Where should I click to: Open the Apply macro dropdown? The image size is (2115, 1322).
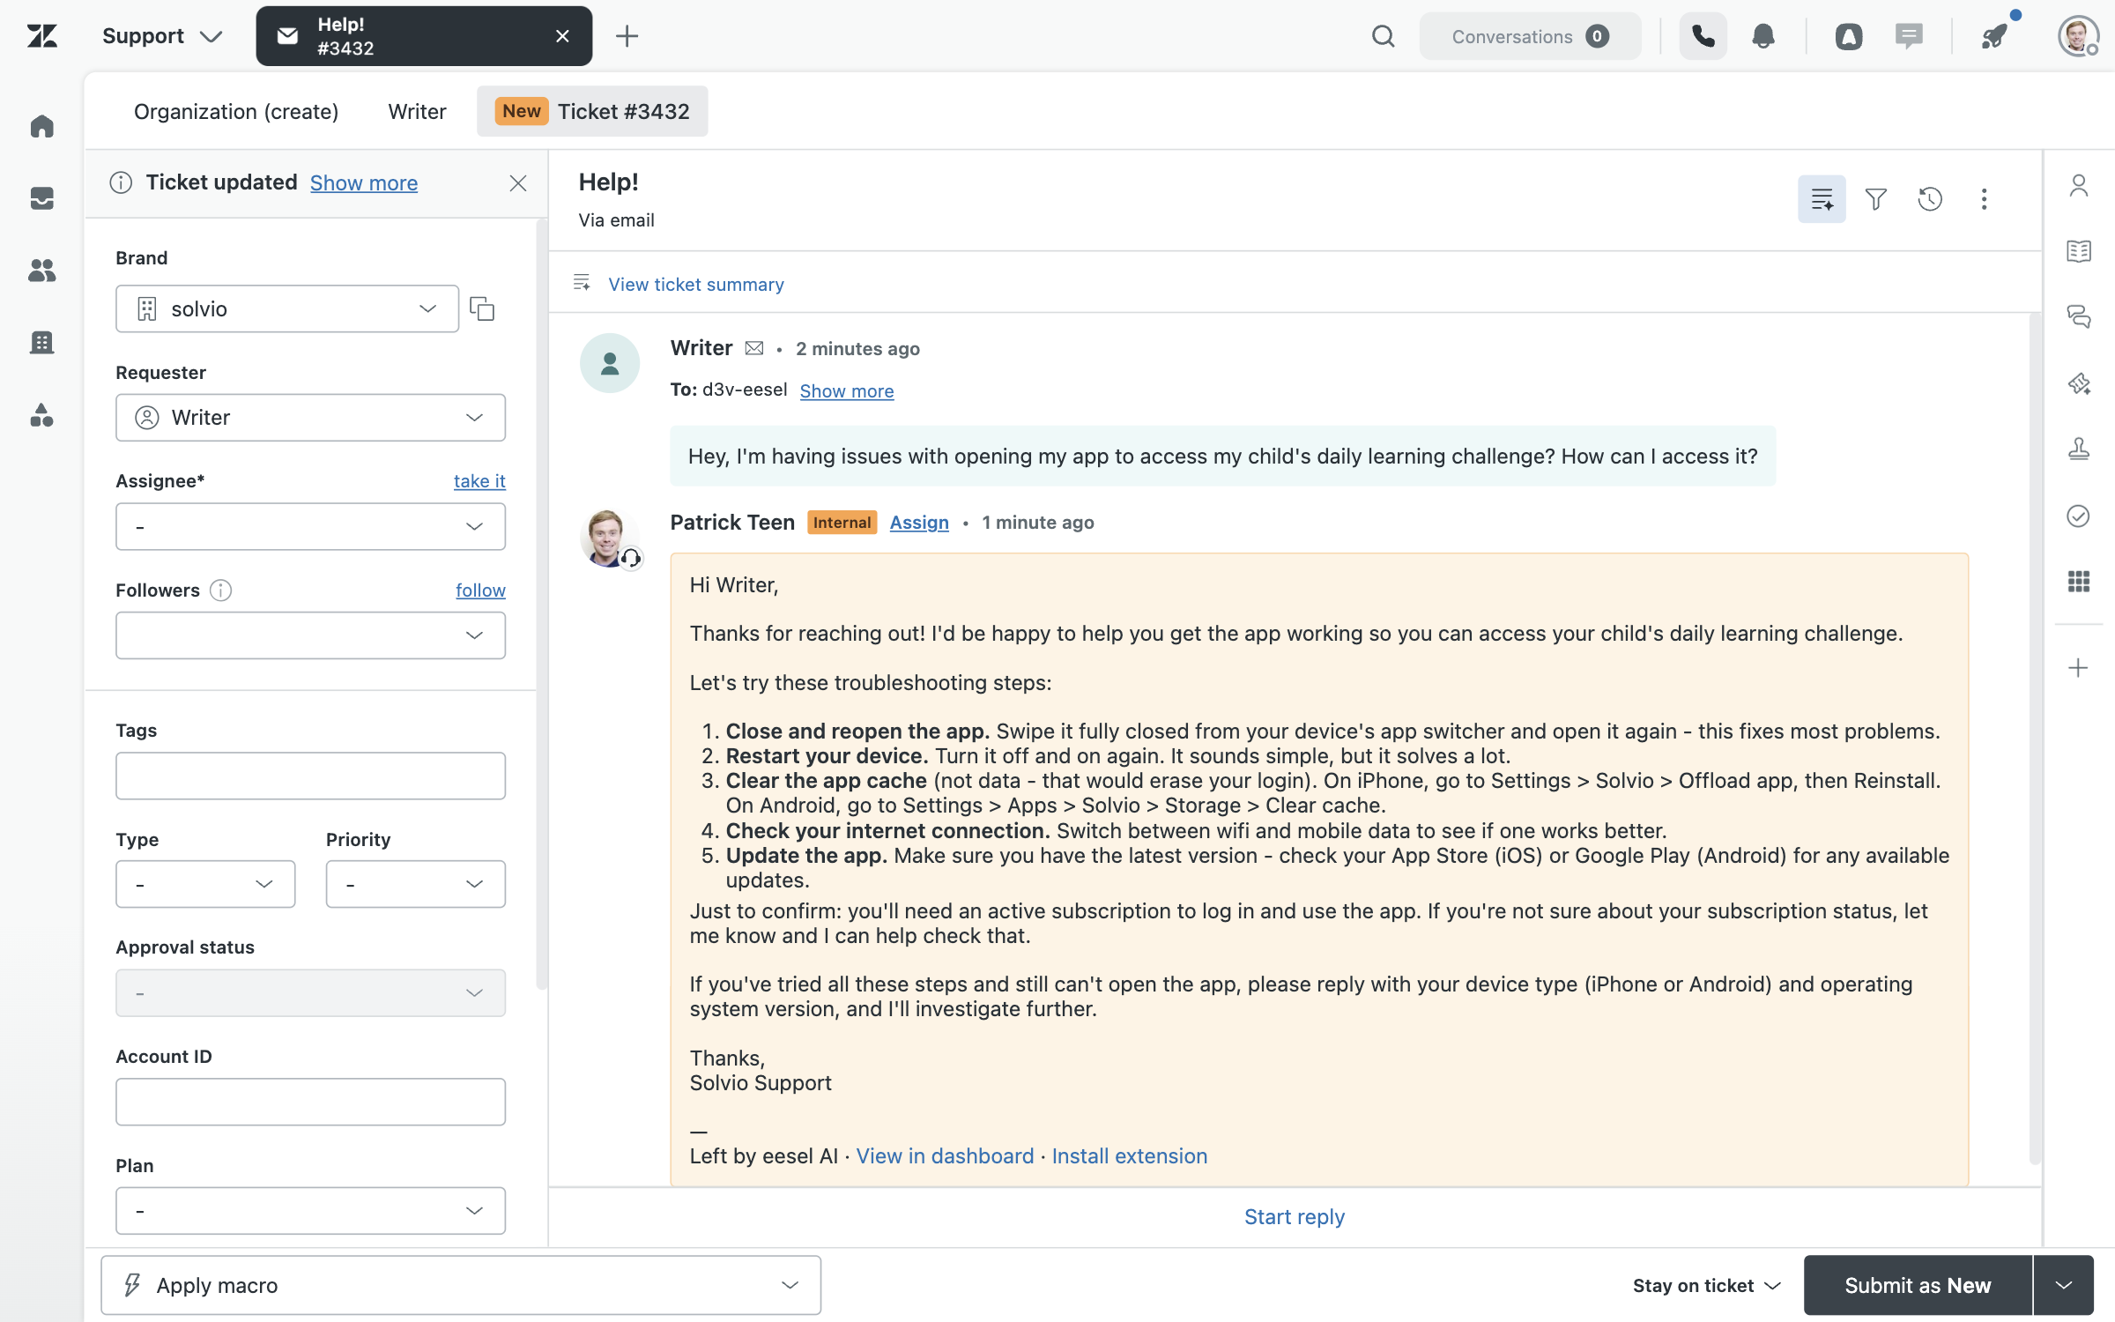click(461, 1285)
